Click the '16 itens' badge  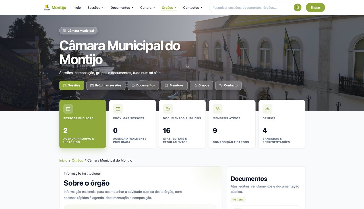click(238, 200)
